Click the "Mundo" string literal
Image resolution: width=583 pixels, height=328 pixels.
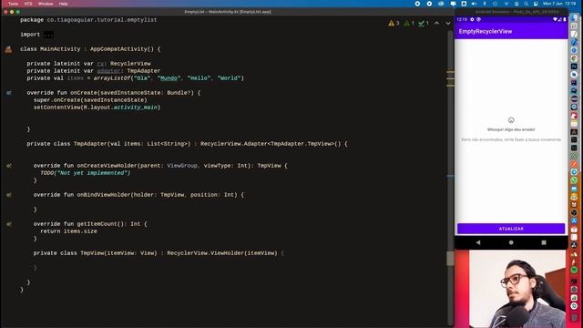[169, 78]
